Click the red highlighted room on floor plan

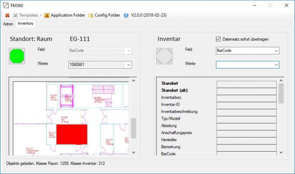[x=72, y=134]
